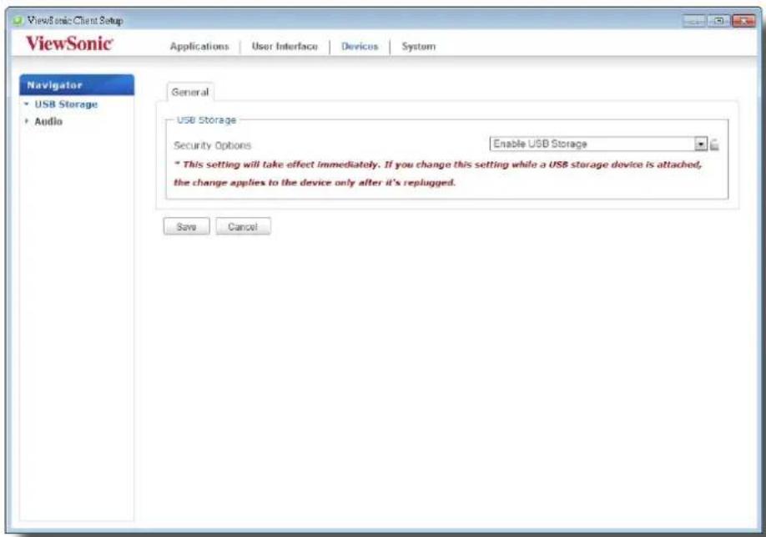
Task: Collapse the USB Storage arrow
Action: 27,104
